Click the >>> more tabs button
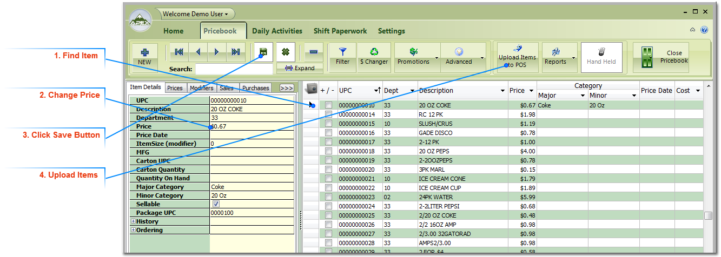Image resolution: width=721 pixels, height=257 pixels. pyautogui.click(x=286, y=88)
